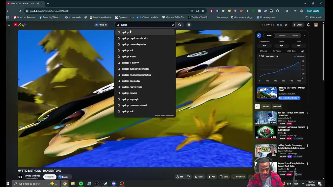This screenshot has height=187, width=333.
Task: Choose the suggestion "cyclops doomsday trailer"
Action: tap(145, 44)
